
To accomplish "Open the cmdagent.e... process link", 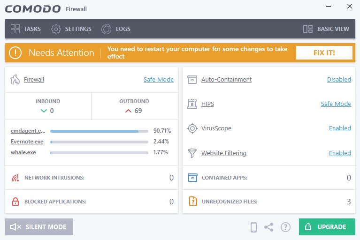I will coord(28,131).
